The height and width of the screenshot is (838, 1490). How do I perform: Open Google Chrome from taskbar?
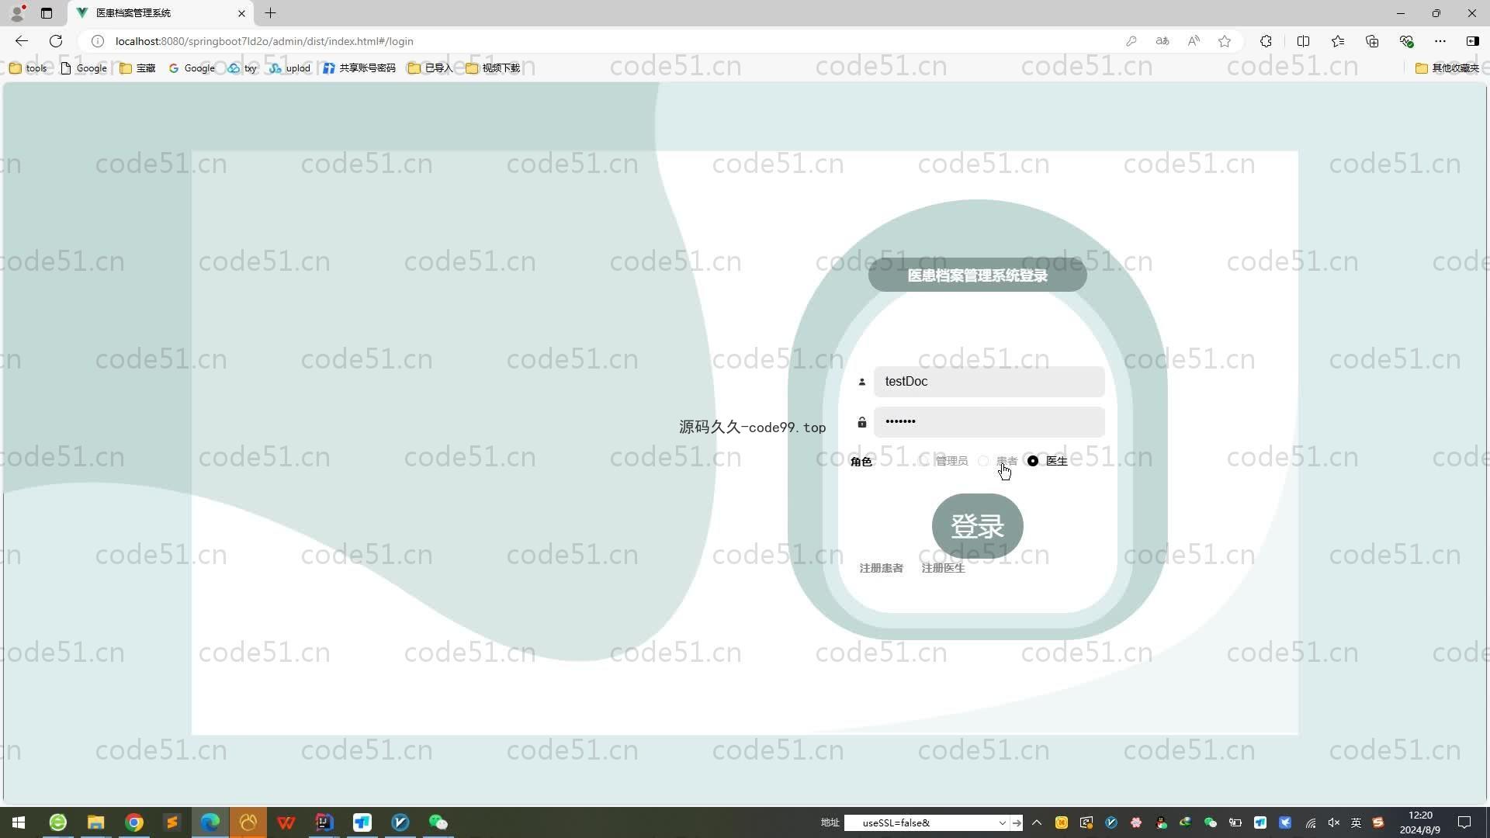[x=133, y=822]
